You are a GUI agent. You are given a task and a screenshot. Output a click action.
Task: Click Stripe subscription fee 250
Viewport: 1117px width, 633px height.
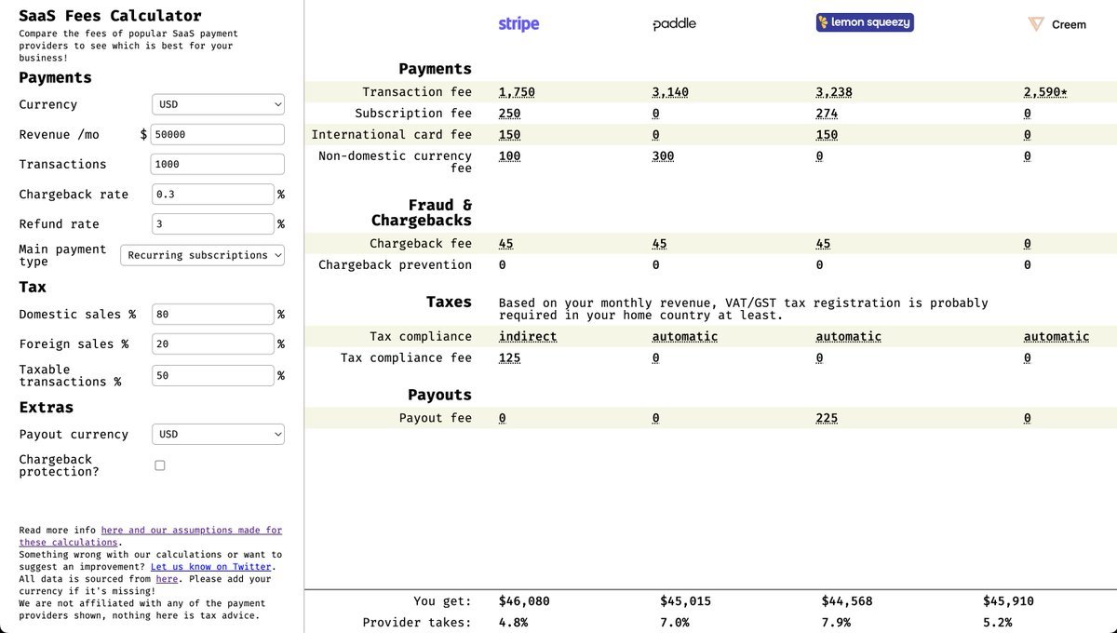[x=509, y=114]
